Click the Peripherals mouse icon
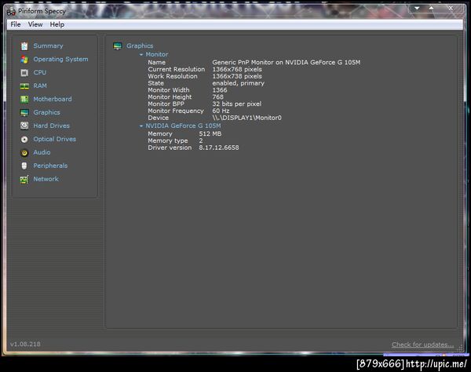The width and height of the screenshot is (471, 372). 24,166
